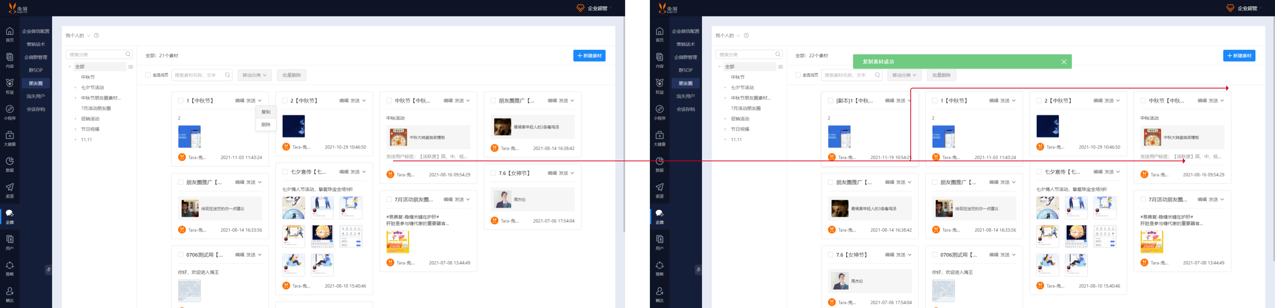Viewport: 1275px width, 308px height.
Task: Open 首页 home icon in right screenshot sidebar
Action: click(x=659, y=31)
